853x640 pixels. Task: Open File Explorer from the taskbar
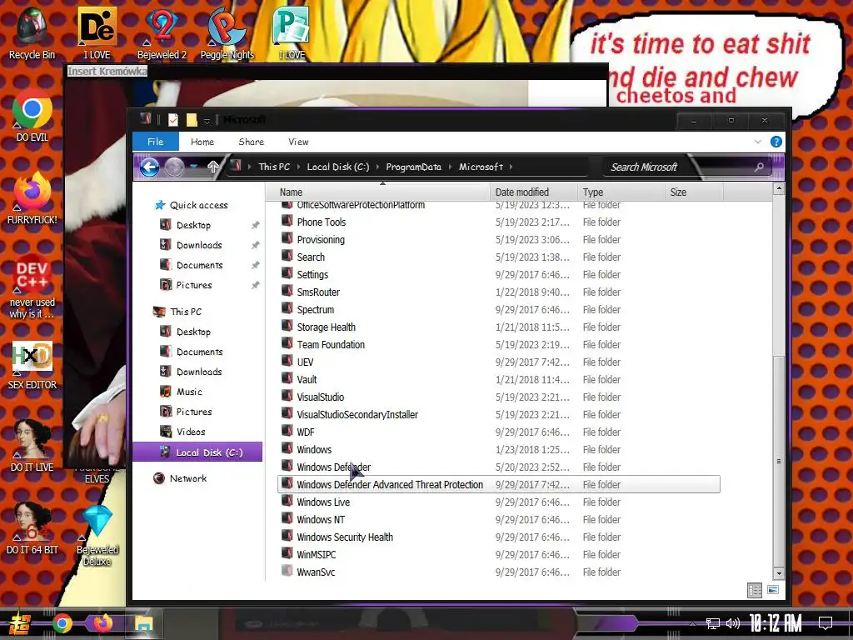[x=144, y=623]
